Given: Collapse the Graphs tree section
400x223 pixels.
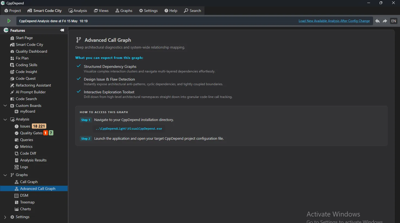Looking at the screenshot, I should (x=5, y=175).
